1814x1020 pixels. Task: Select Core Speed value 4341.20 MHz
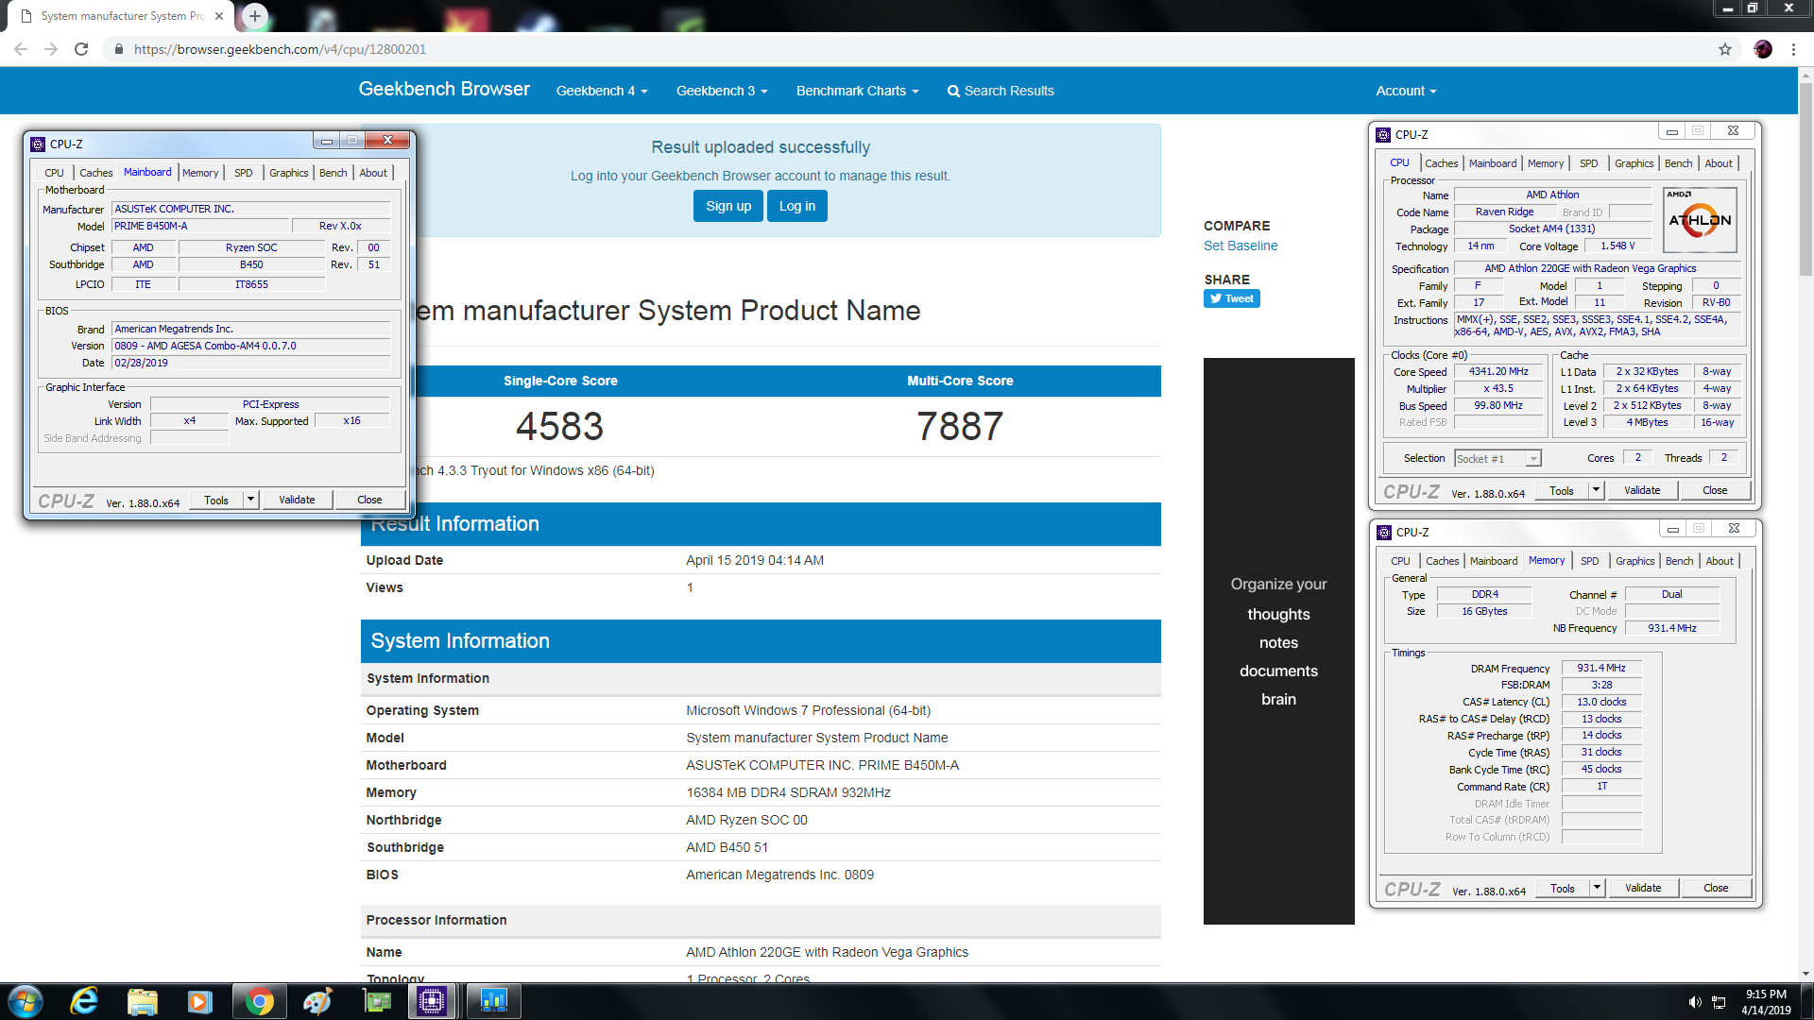[x=1498, y=371]
